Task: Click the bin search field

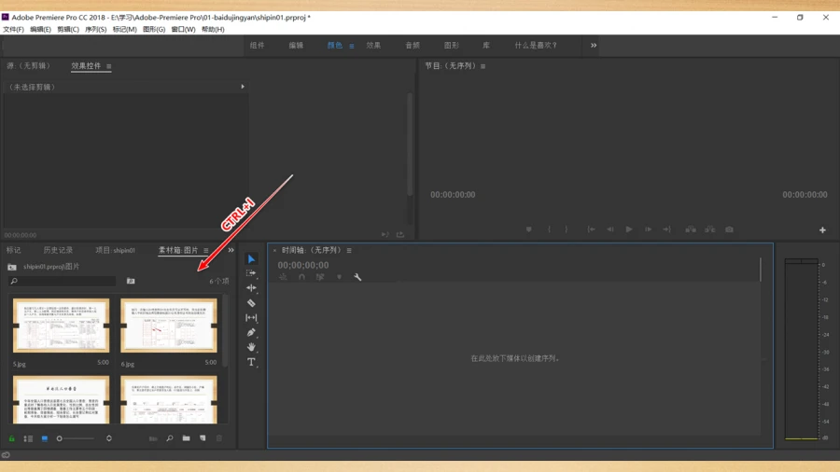Action: point(63,281)
